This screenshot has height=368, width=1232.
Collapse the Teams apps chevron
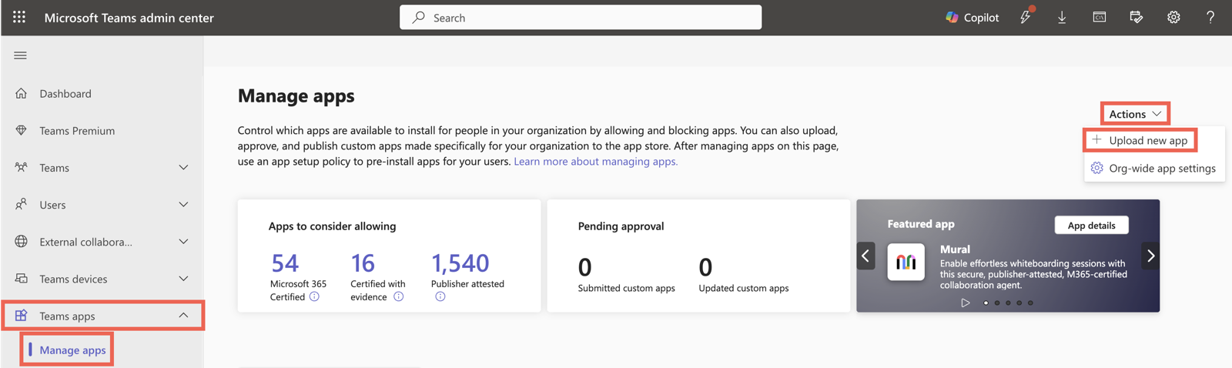point(183,315)
